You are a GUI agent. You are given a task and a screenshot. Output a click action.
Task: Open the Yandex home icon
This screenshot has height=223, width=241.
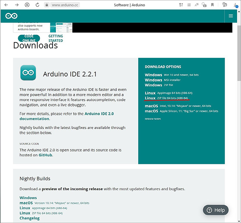click(x=27, y=5)
